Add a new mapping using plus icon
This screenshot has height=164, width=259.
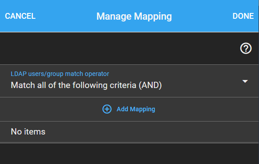[107, 109]
